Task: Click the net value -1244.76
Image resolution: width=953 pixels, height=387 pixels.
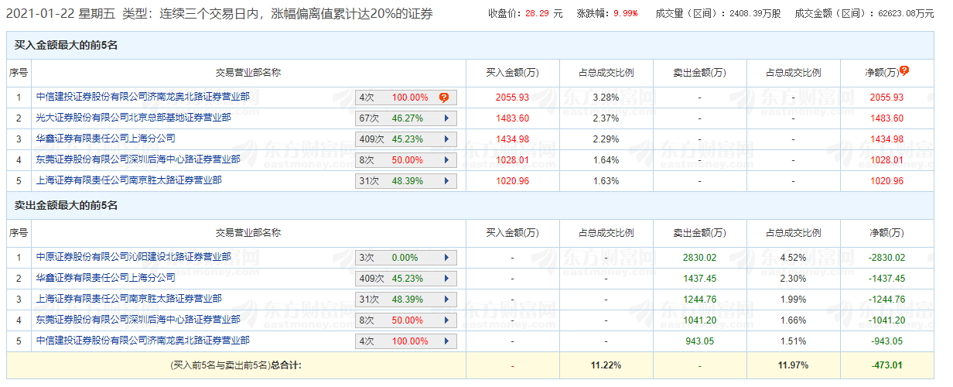Action: click(x=886, y=300)
